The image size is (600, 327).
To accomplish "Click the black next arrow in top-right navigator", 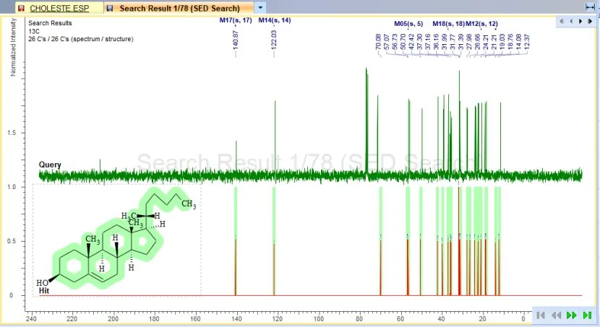I will (x=580, y=22).
